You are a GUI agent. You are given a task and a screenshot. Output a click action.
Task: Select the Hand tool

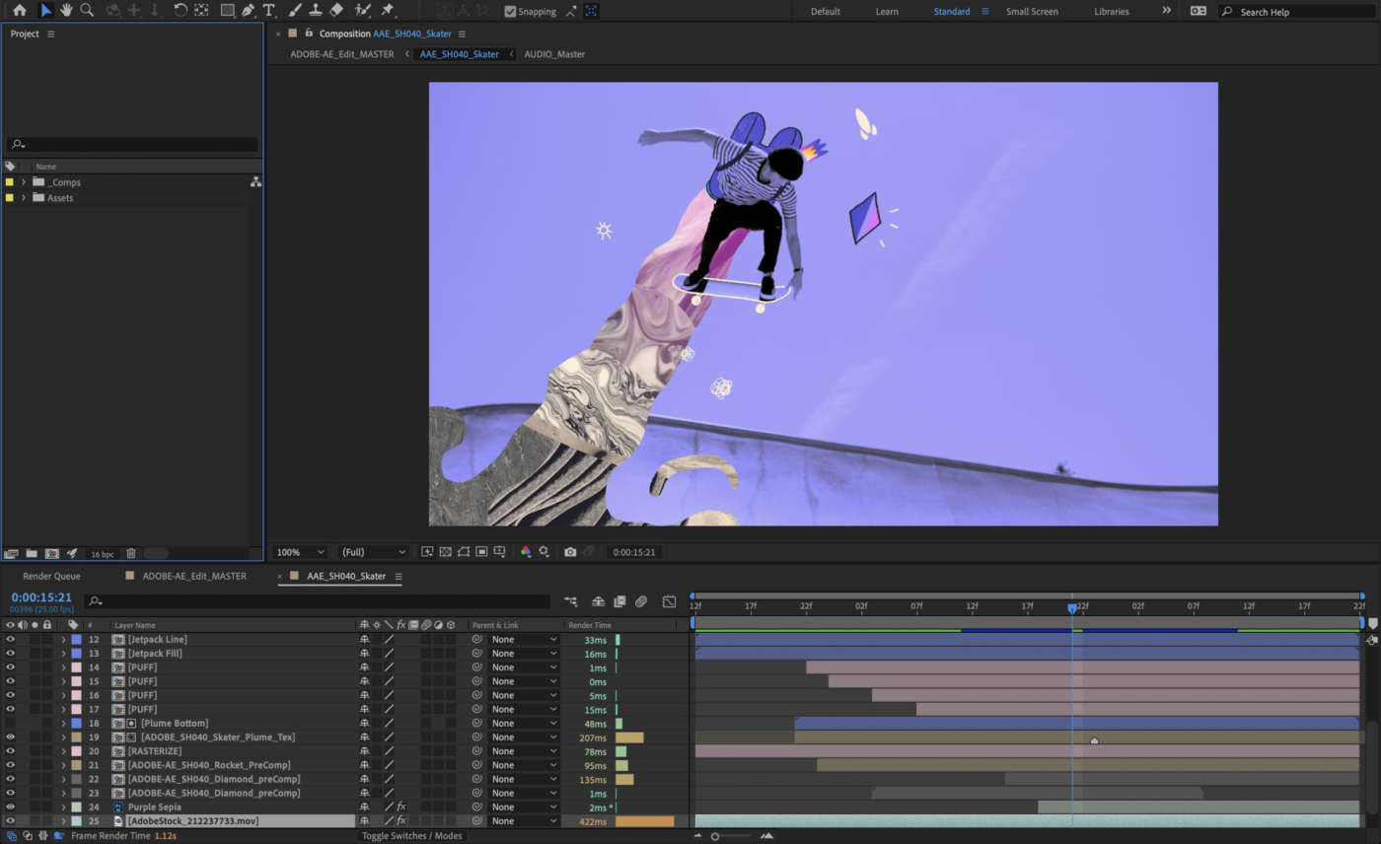coord(66,11)
